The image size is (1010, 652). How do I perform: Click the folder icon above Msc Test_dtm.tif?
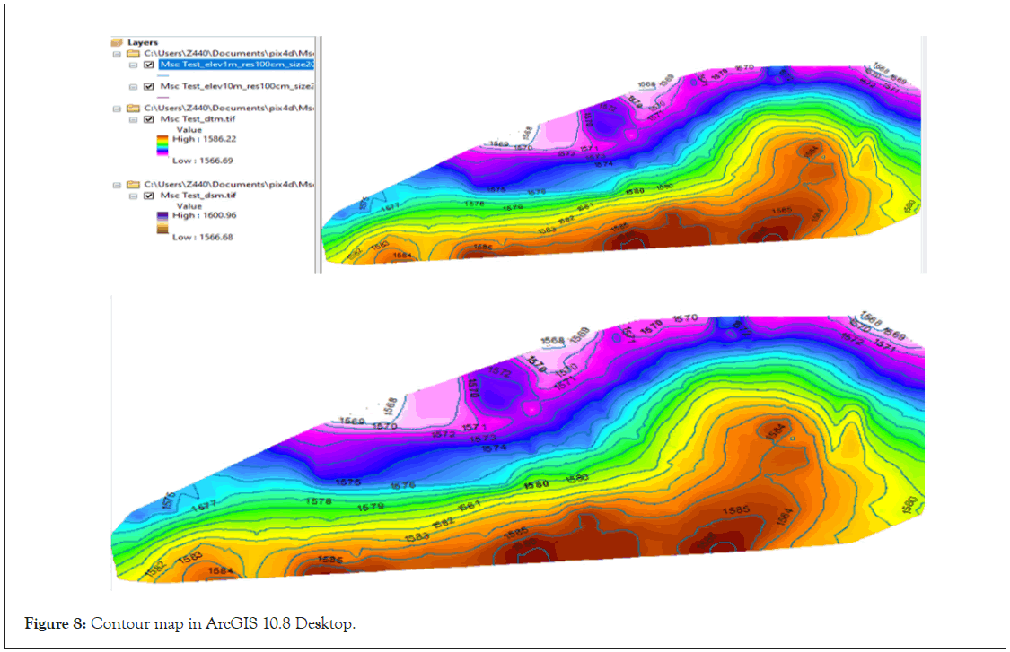[x=133, y=108]
